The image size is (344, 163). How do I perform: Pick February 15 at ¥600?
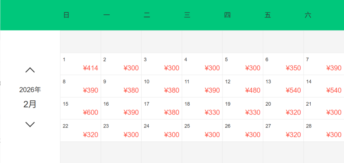point(81,109)
